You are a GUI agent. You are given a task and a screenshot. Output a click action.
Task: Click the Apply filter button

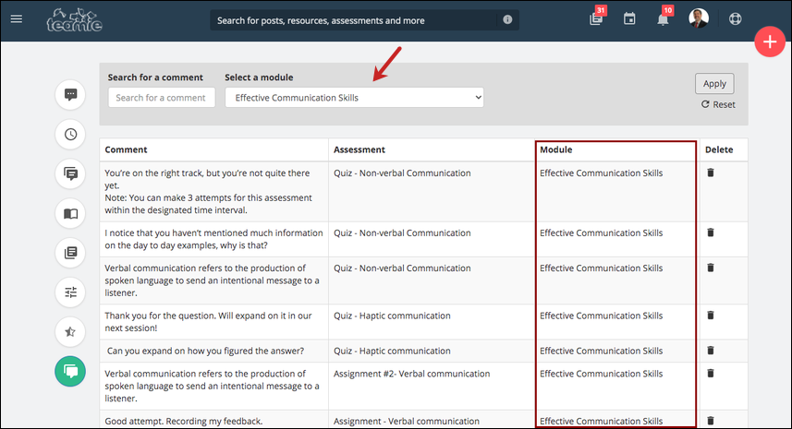coord(714,84)
